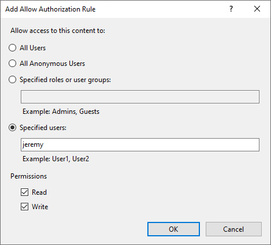Viewport: 271px width, 245px height.
Task: Open the dialog help question mark
Action: pyautogui.click(x=231, y=9)
